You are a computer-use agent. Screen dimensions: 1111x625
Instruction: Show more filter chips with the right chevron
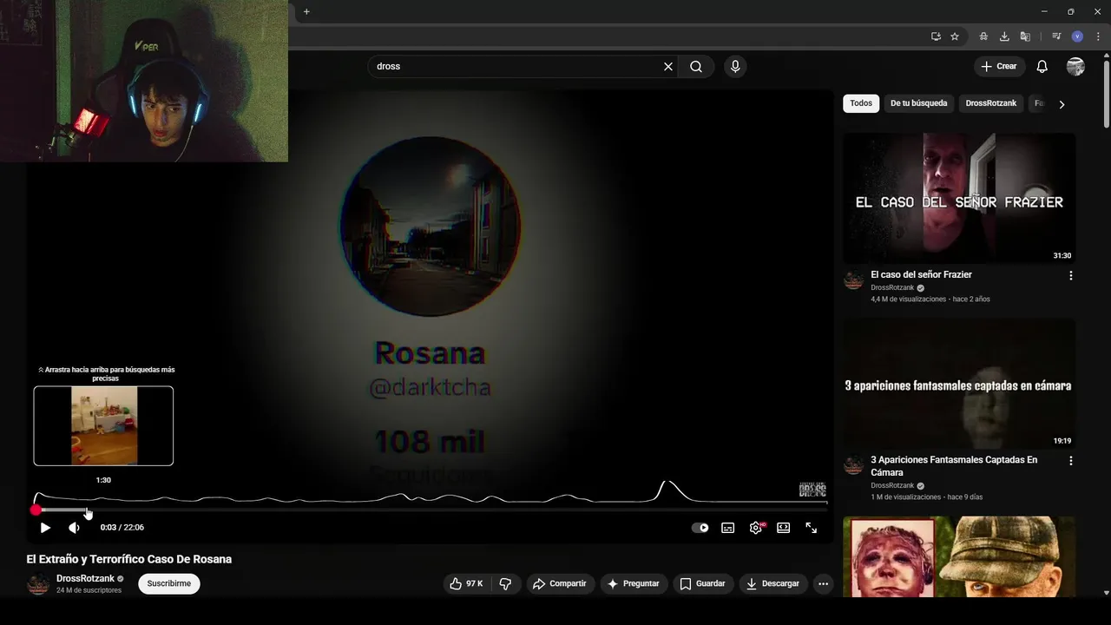[1062, 104]
